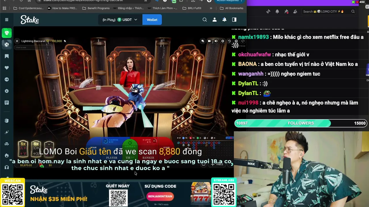The width and height of the screenshot is (369, 207).
Task: Toggle Discord member list icon
Action: [295, 11]
